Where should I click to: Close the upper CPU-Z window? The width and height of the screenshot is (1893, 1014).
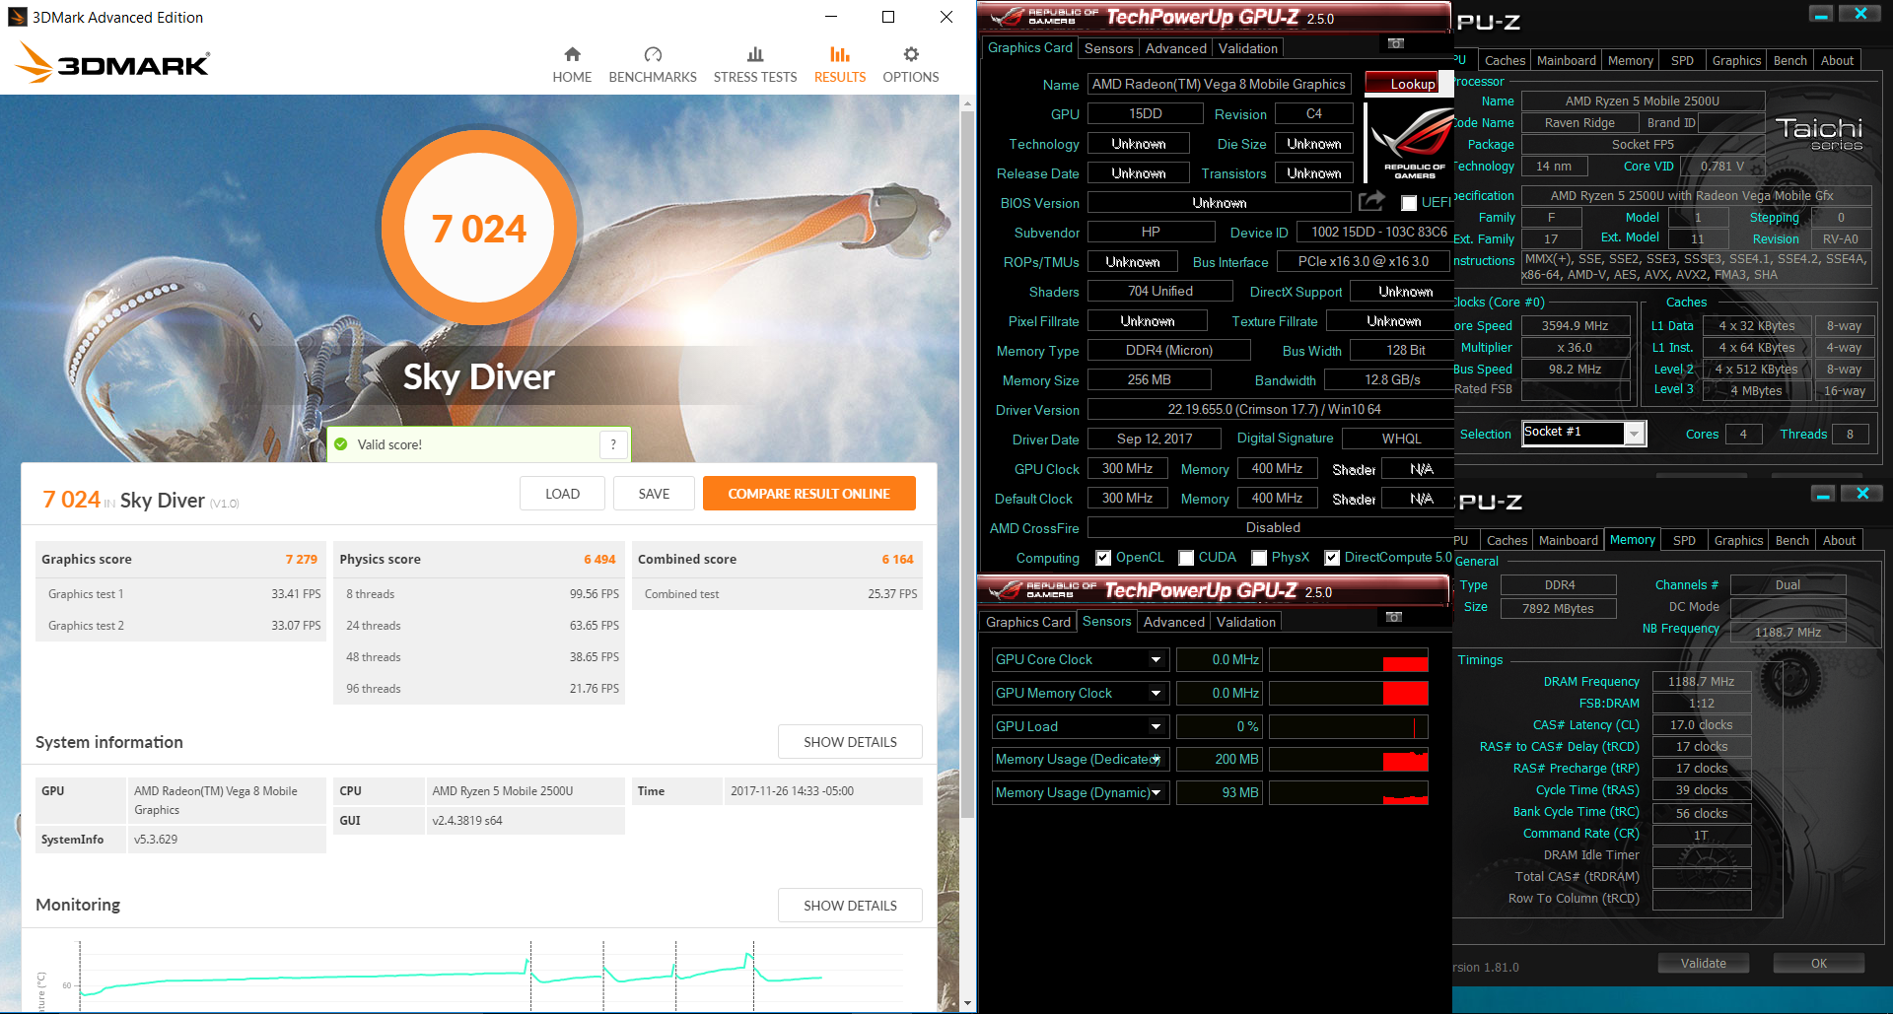pos(1860,14)
